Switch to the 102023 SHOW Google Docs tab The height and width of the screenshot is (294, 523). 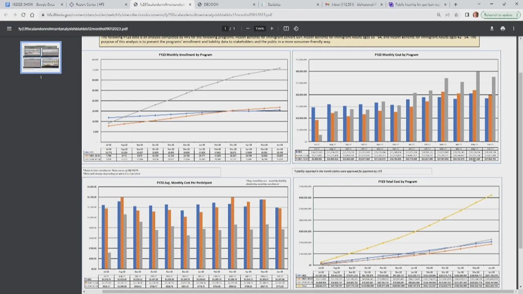33,4
